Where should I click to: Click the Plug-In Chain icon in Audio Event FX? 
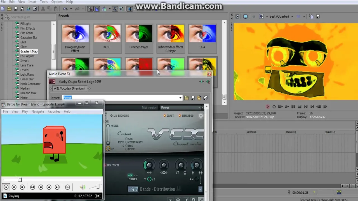201,82
